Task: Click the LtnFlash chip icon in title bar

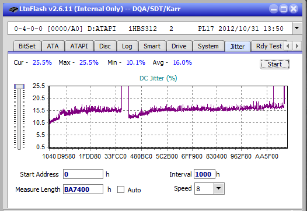Action: 13,9
